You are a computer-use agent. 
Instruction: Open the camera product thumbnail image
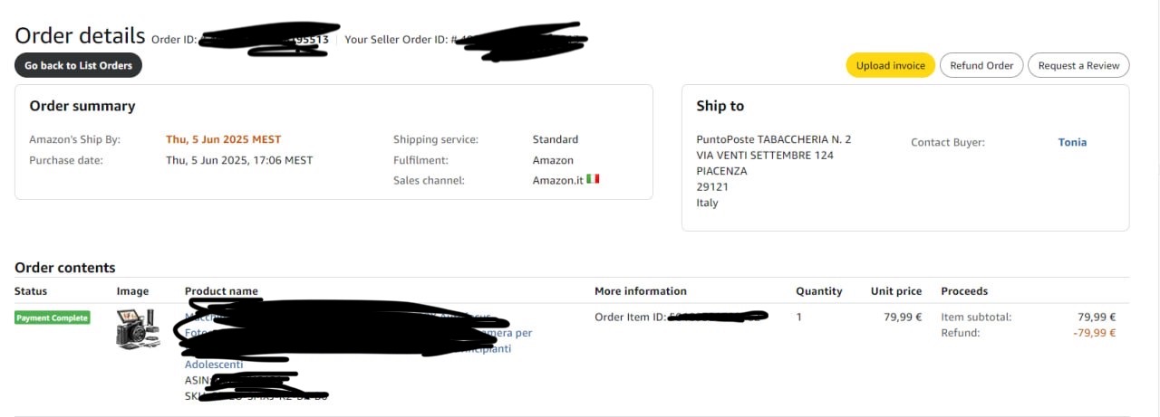click(x=138, y=327)
